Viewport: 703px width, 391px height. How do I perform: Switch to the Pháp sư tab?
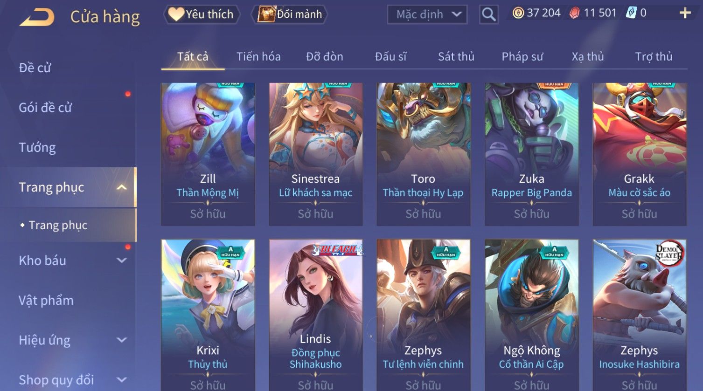522,57
